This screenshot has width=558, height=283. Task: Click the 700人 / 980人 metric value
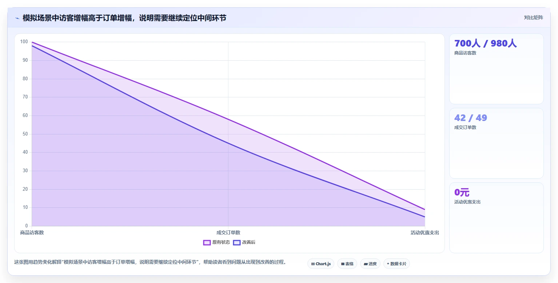click(486, 44)
